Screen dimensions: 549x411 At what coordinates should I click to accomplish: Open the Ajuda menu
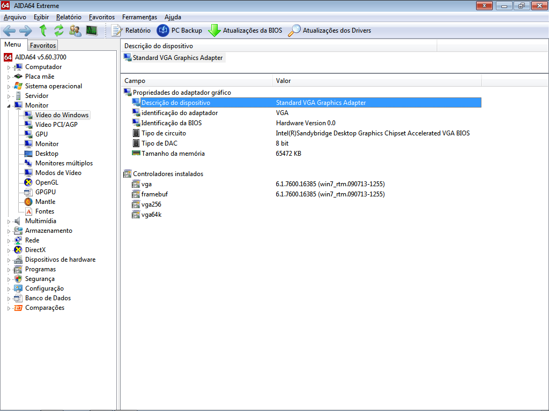173,17
